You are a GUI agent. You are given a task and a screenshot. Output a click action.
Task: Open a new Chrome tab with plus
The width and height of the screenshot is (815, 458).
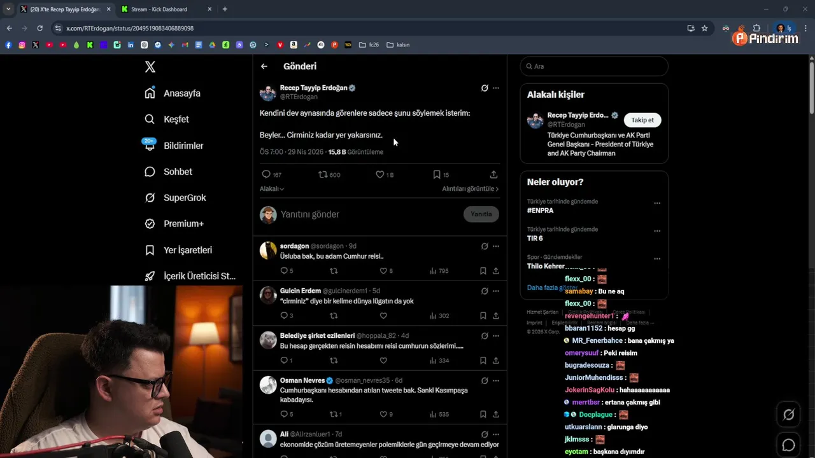(x=225, y=9)
